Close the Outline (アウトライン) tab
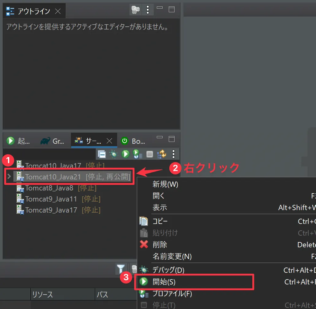This screenshot has height=309, width=316. (58, 11)
